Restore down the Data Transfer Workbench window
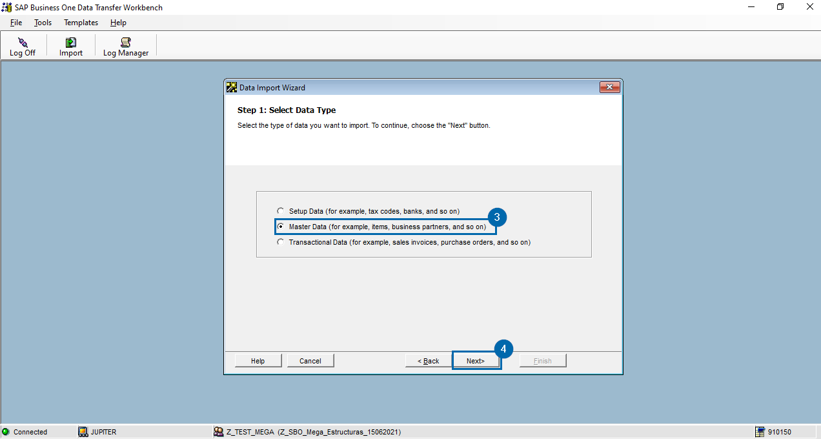The image size is (821, 439). [x=780, y=7]
